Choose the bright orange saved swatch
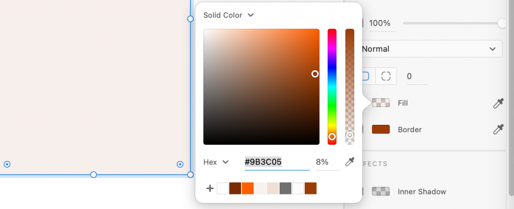 pyautogui.click(x=248, y=188)
